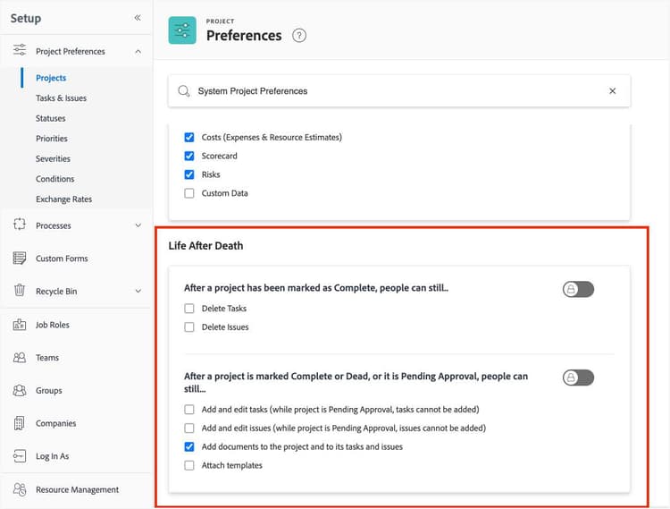Expand the Processes section chevron
Screen dimensions: 670x509
click(x=138, y=225)
